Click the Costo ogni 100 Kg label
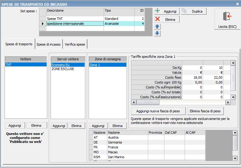The width and height of the screenshot is (241, 168). (157, 82)
